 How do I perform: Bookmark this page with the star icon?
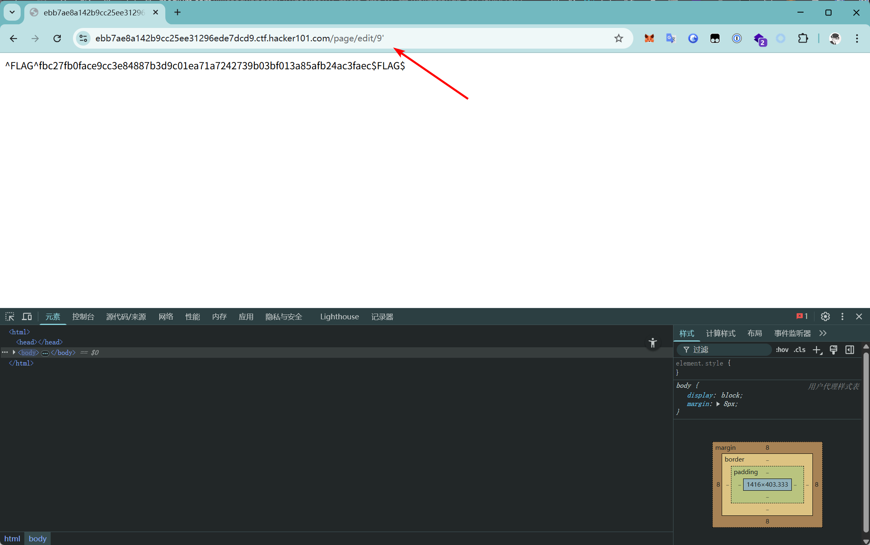pyautogui.click(x=618, y=38)
